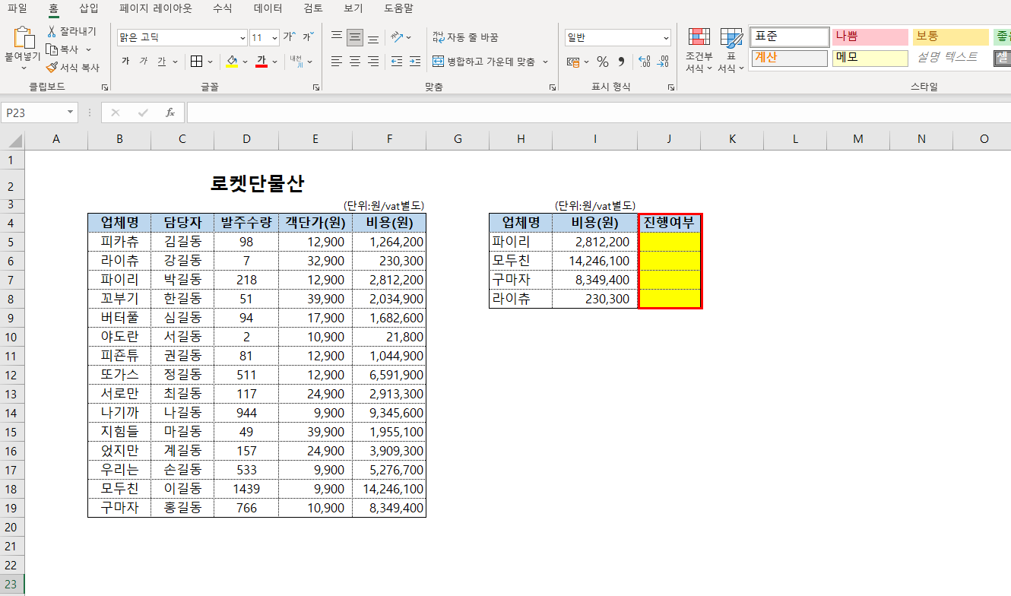Apply 보통 cell style

pyautogui.click(x=951, y=37)
